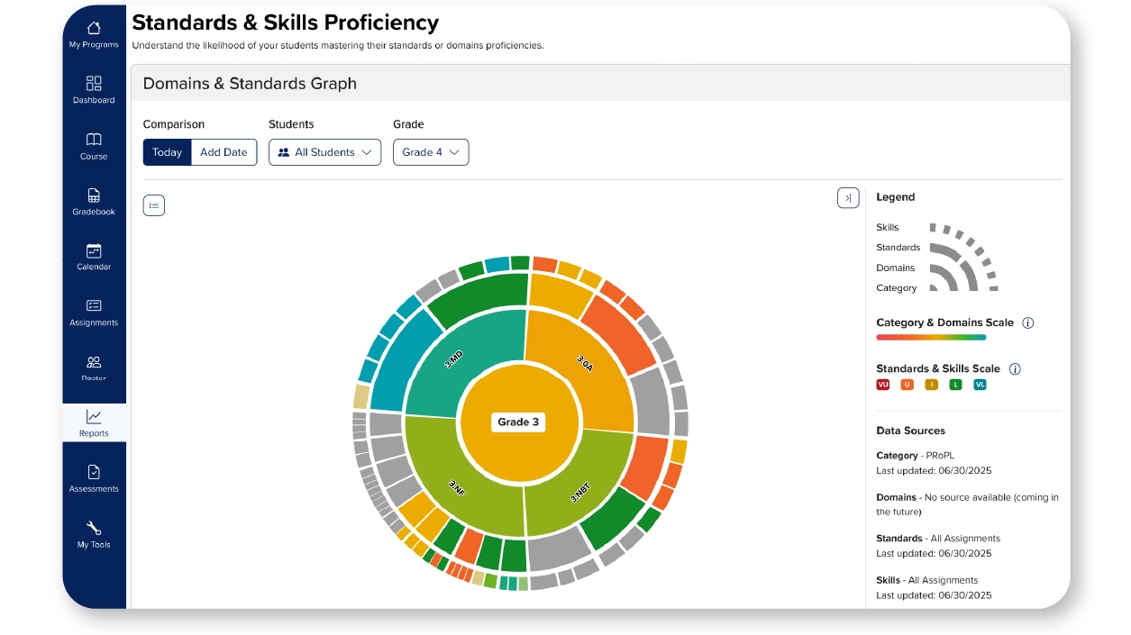Click the Grade 3 center label
The image size is (1131, 635).
[518, 422]
